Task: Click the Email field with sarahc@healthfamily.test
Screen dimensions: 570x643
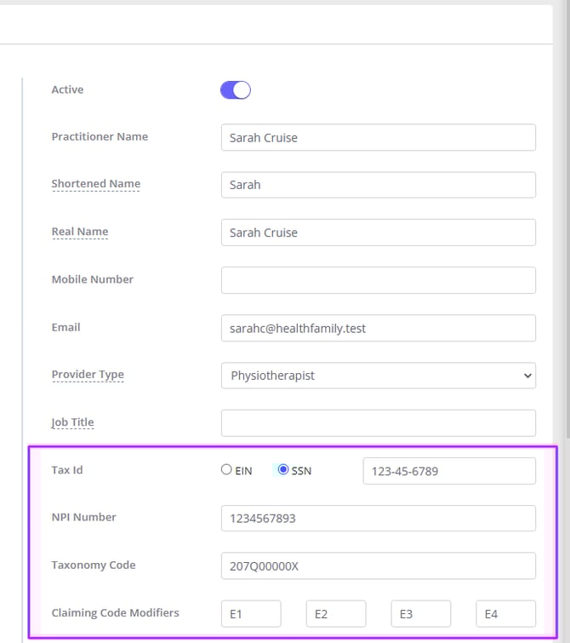Action: pos(378,328)
